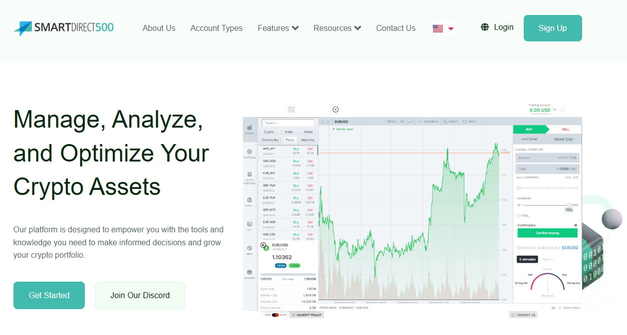
Task: Click the Get Started button
Action: (x=49, y=295)
